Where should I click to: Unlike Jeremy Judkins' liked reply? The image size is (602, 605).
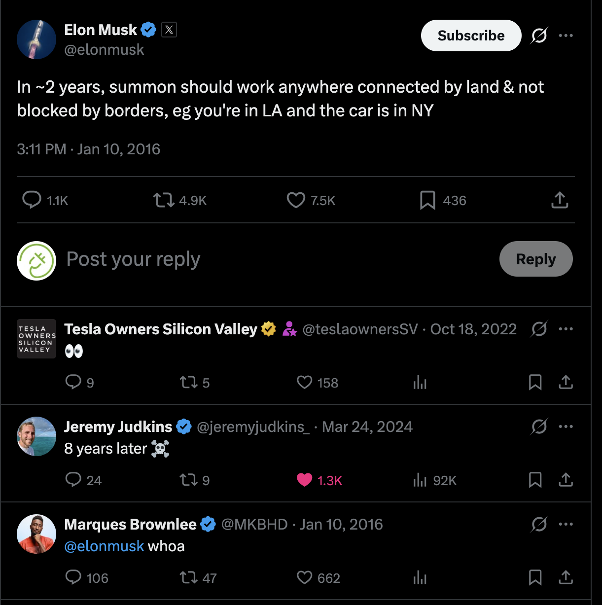pos(305,480)
